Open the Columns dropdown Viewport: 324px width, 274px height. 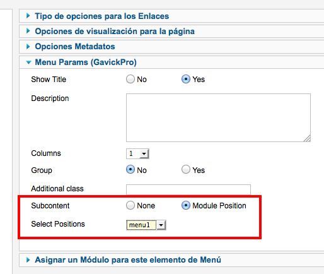click(137, 153)
